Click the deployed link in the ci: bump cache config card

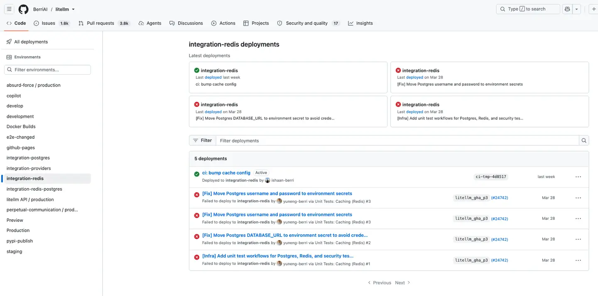click(213, 77)
